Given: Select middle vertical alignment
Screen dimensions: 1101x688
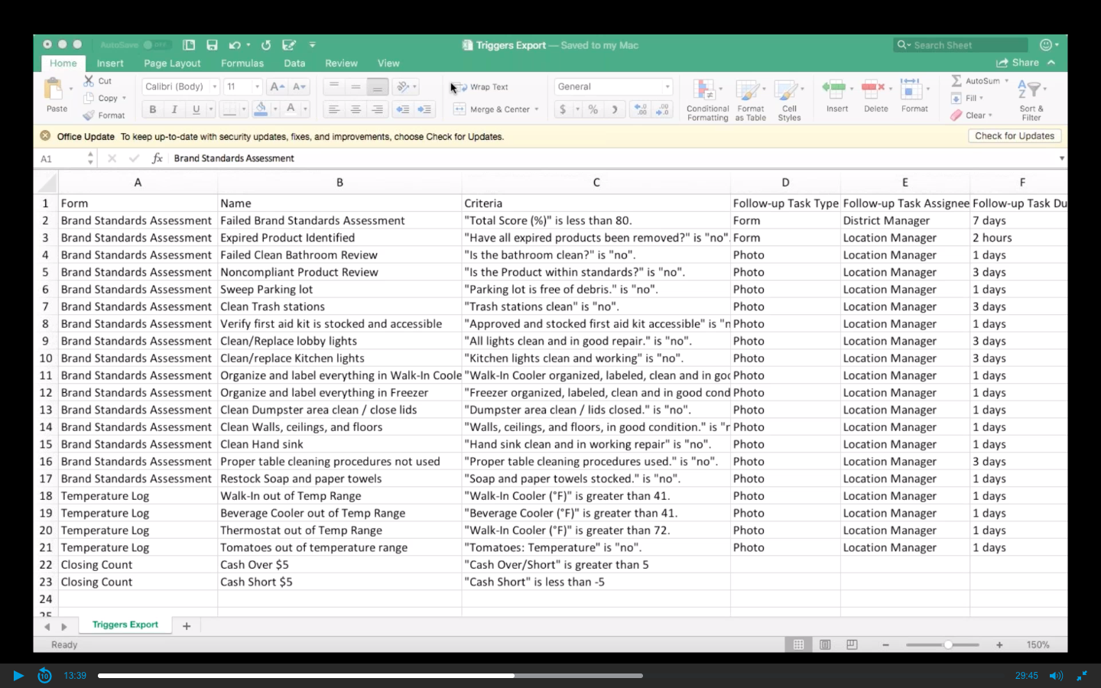Looking at the screenshot, I should click(356, 86).
